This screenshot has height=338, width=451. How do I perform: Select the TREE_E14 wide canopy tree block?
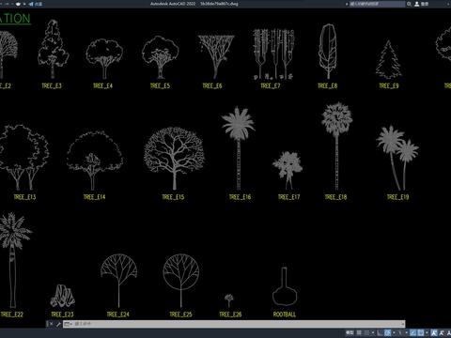coord(95,161)
